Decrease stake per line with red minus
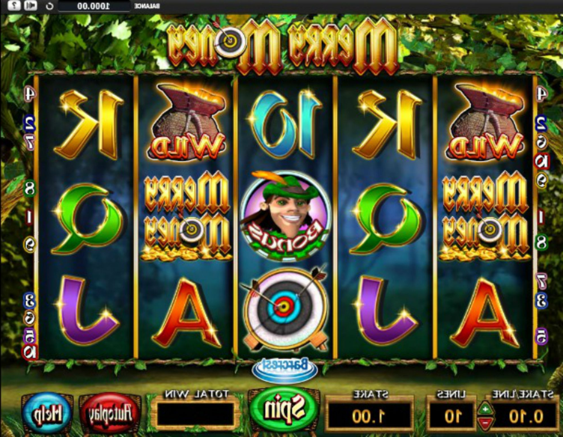 pyautogui.click(x=486, y=422)
